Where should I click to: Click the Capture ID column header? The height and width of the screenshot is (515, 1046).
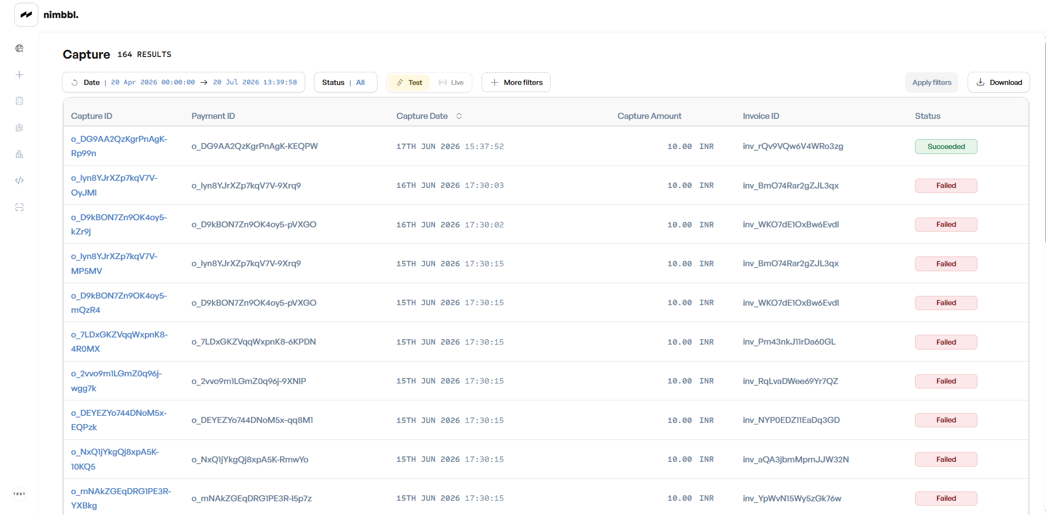(x=92, y=116)
